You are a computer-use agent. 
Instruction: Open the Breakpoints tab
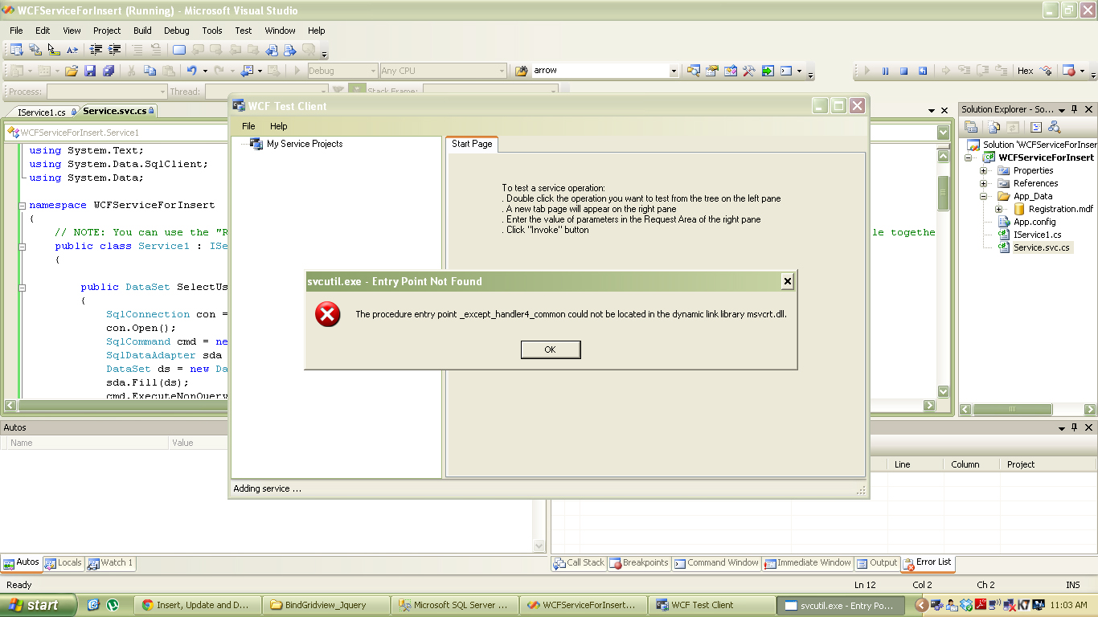click(639, 563)
